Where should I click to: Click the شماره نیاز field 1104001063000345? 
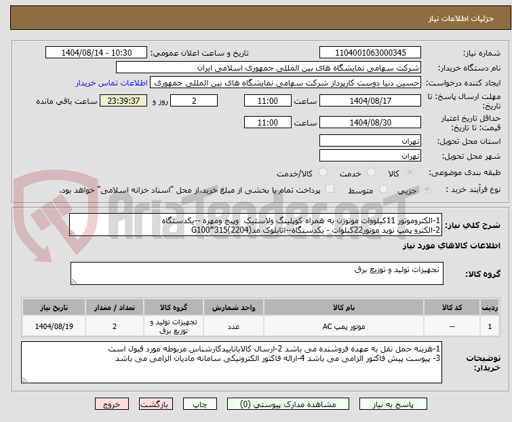pos(370,53)
